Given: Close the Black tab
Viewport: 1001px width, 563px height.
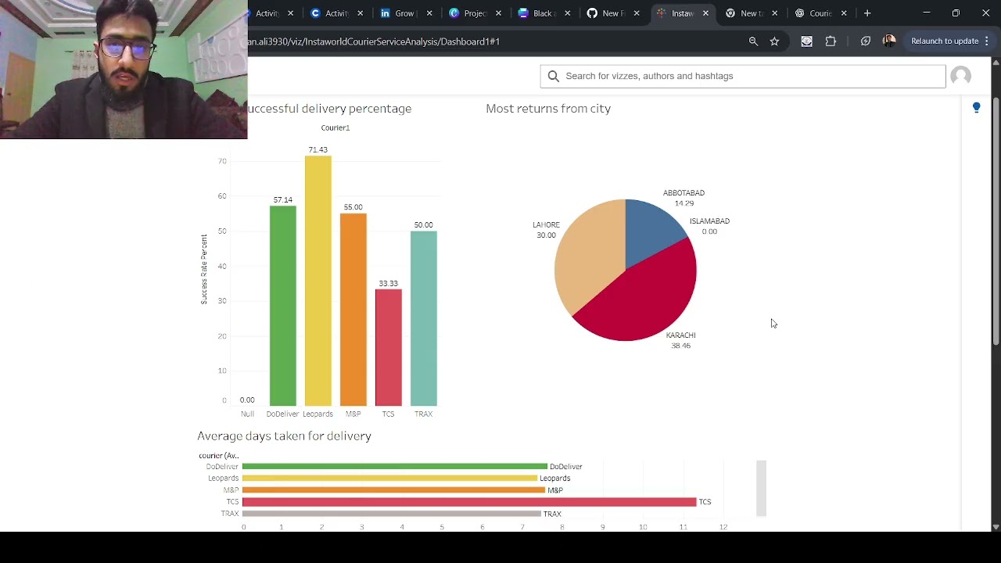Looking at the screenshot, I should 568,13.
